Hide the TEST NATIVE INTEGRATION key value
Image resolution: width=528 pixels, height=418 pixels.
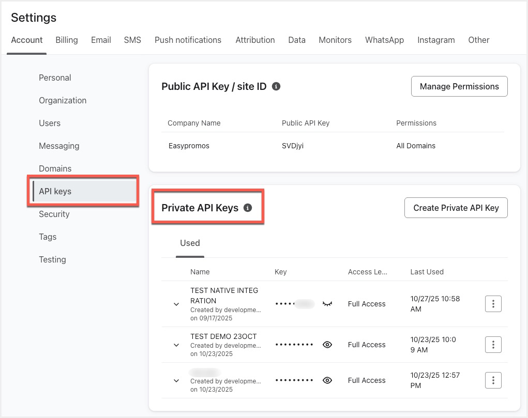click(x=327, y=304)
